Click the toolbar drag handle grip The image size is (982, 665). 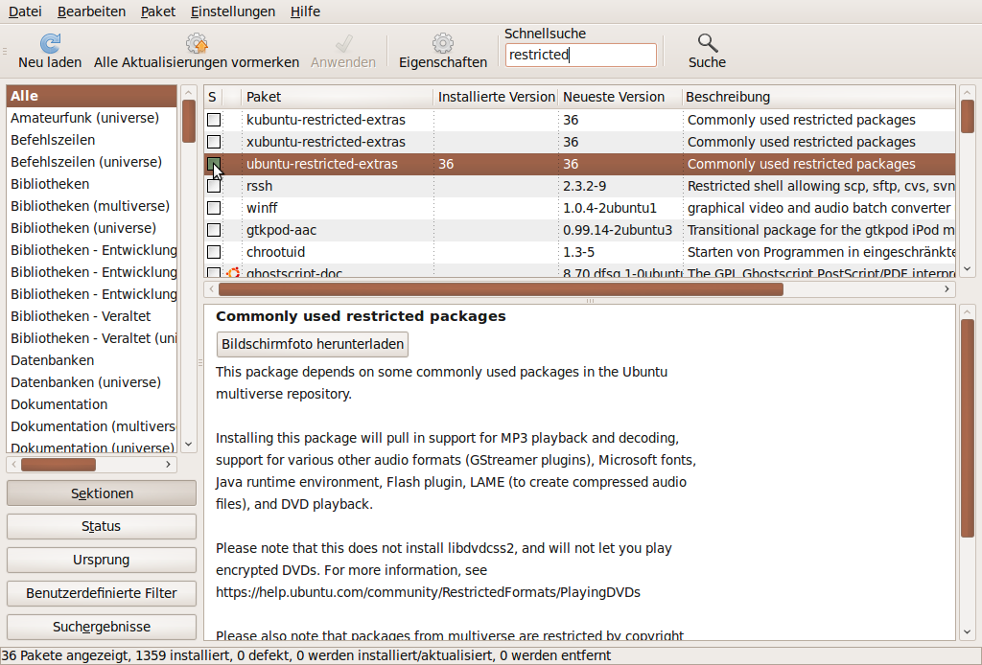tap(5, 52)
